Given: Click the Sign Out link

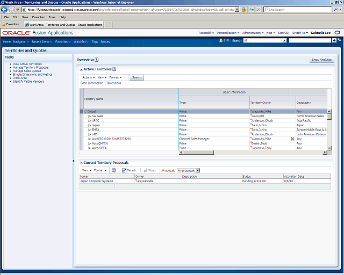Looking at the screenshot, I should (284, 33).
